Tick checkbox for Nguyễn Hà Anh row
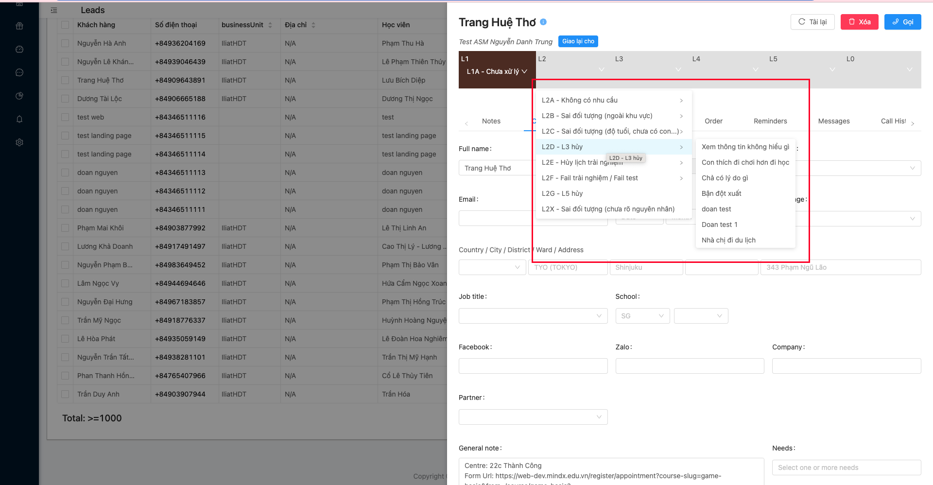Image resolution: width=933 pixels, height=485 pixels. 65,43
